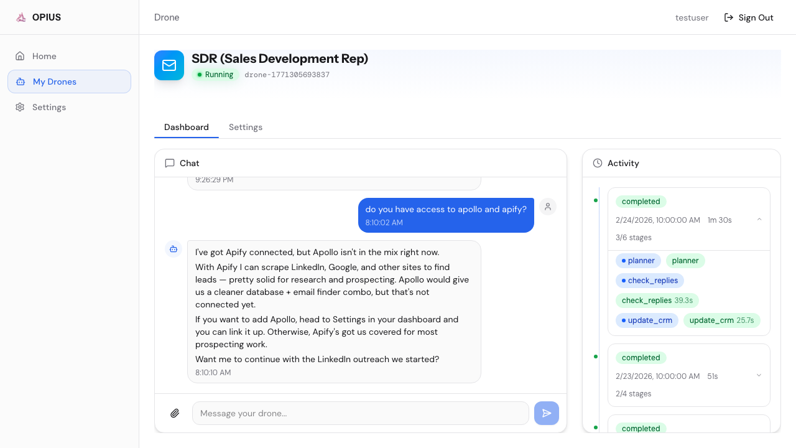Click the bot avatar icon in chat
This screenshot has height=448, width=796.
point(174,249)
